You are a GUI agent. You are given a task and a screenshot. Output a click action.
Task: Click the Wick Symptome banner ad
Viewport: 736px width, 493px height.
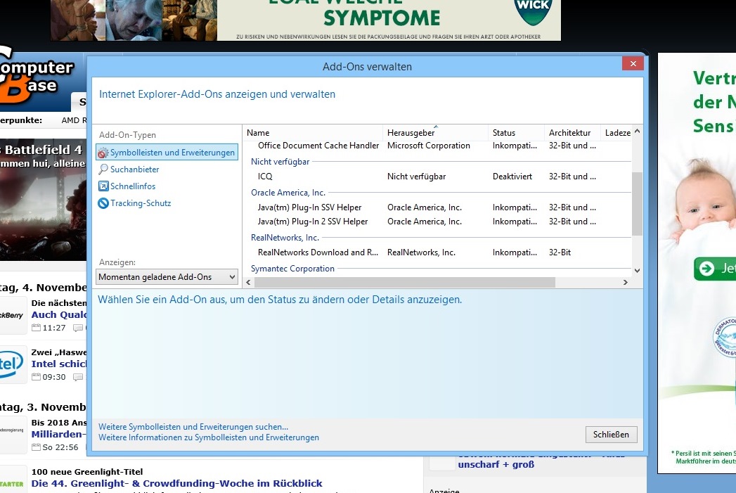pyautogui.click(x=306, y=20)
